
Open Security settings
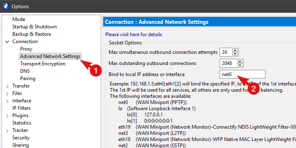[21, 138]
